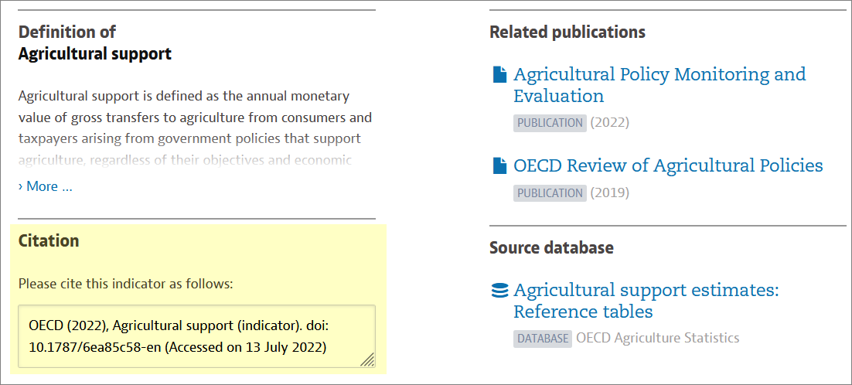Click the Source database heading
This screenshot has height=385, width=852.
(x=551, y=247)
